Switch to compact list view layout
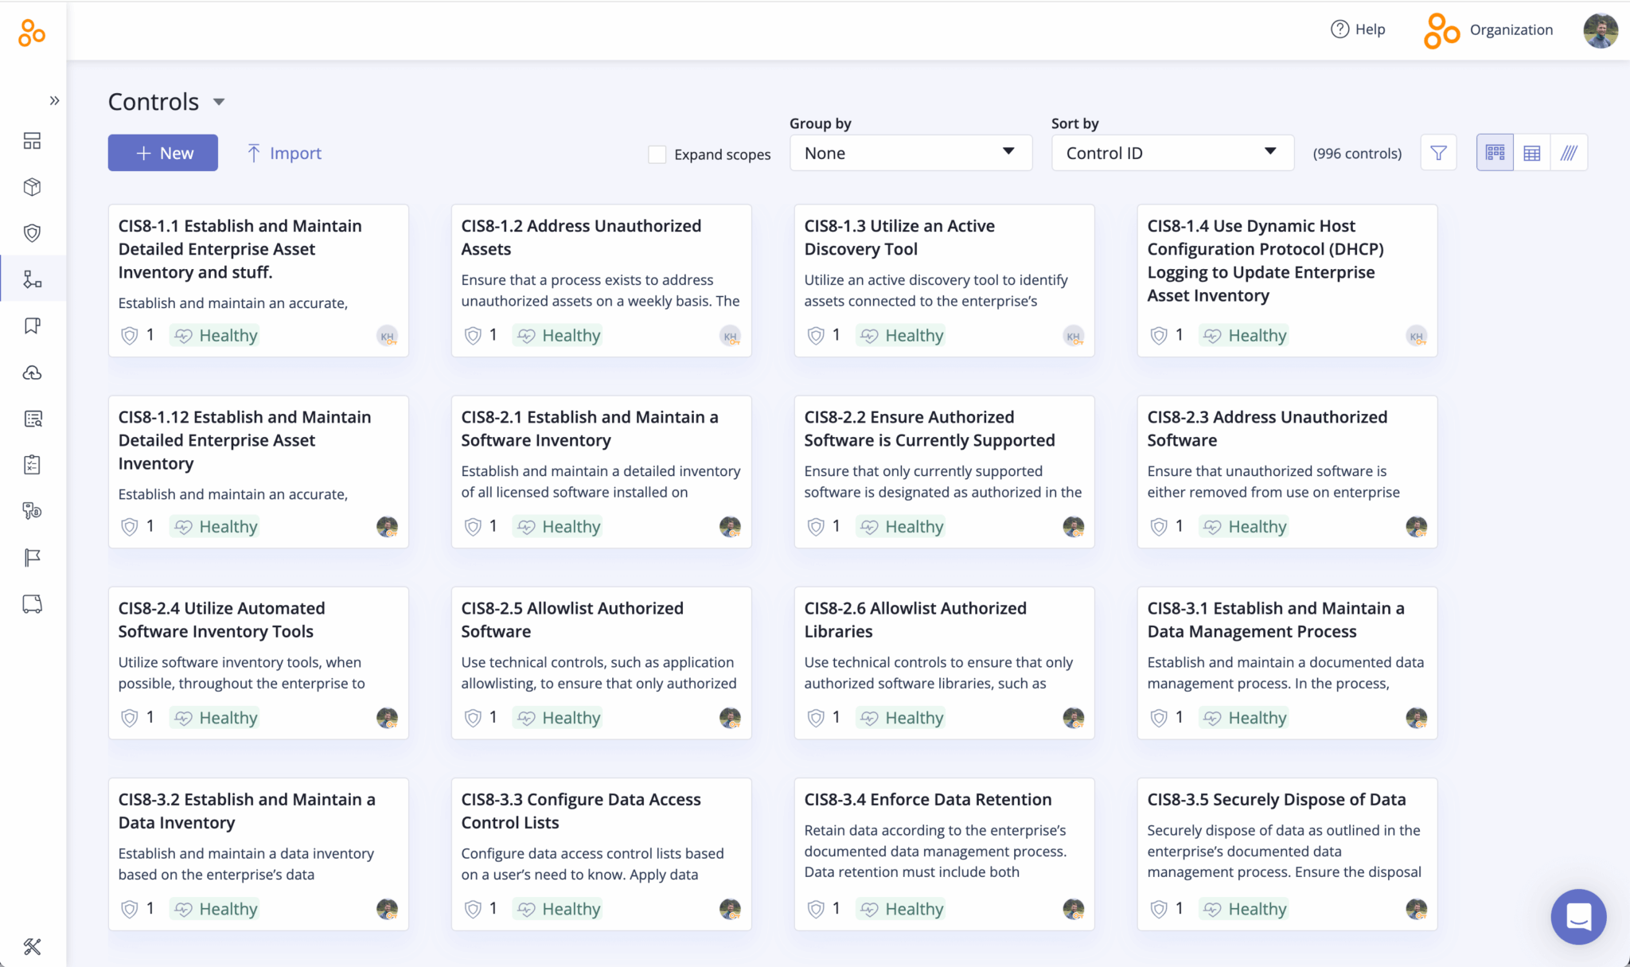 (x=1569, y=152)
